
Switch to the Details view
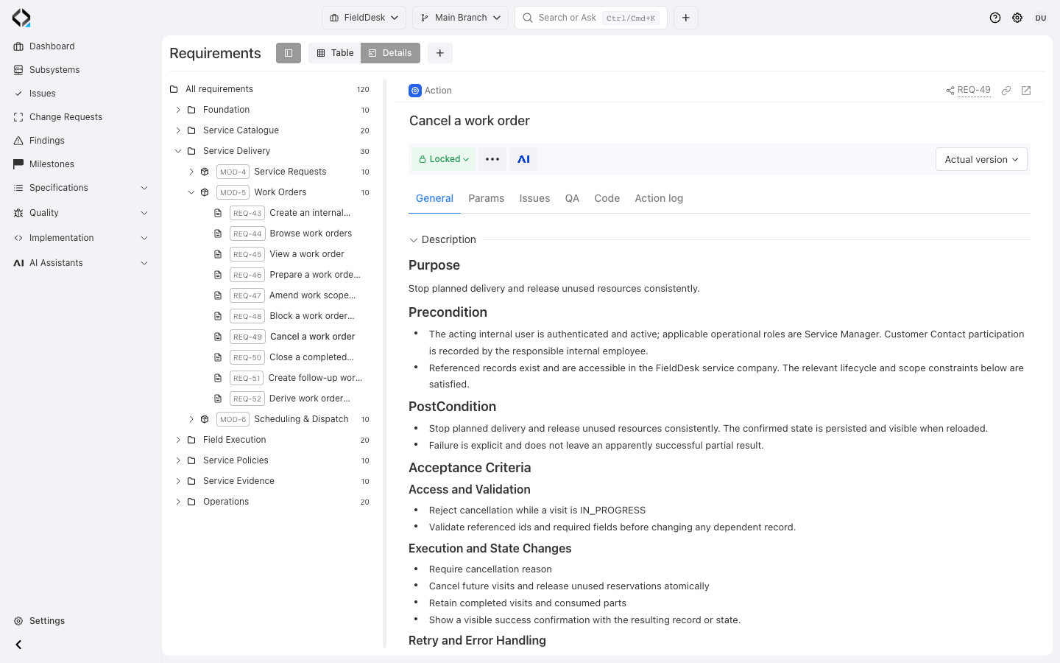click(x=390, y=53)
